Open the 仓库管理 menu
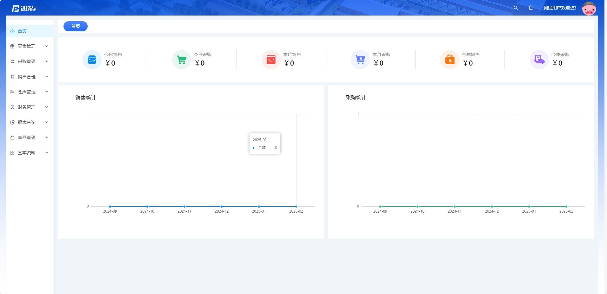This screenshot has height=294, width=607. click(x=30, y=92)
